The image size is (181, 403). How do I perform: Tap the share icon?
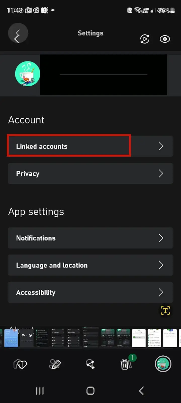(x=90, y=364)
